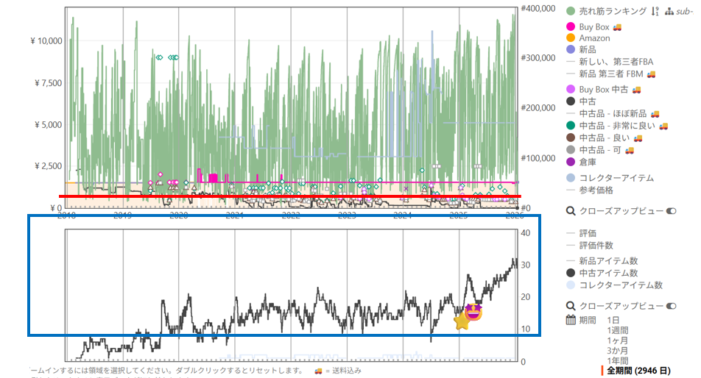Click the truck icon beside Buy Box
This screenshot has width=701, height=378.
click(617, 27)
